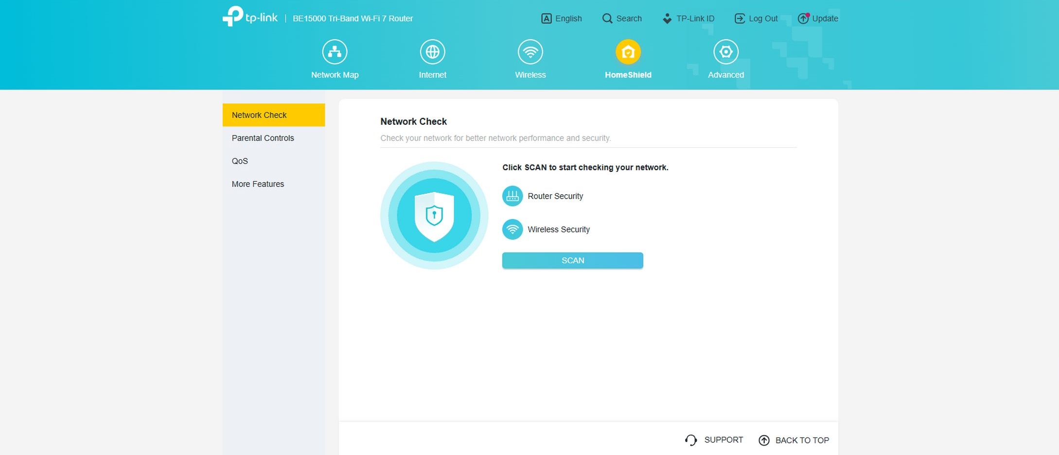Open the QoS sidebar item
The width and height of the screenshot is (1059, 455).
click(240, 161)
